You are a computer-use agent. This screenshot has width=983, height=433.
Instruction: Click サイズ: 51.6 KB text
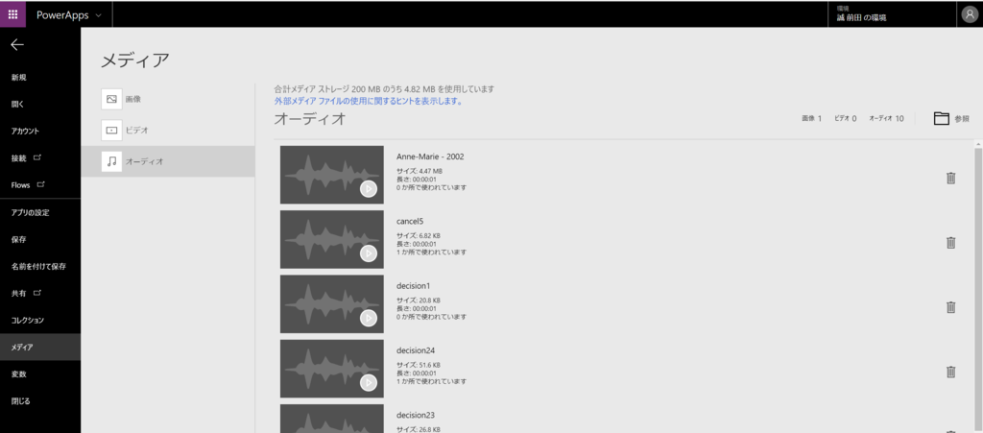[419, 365]
